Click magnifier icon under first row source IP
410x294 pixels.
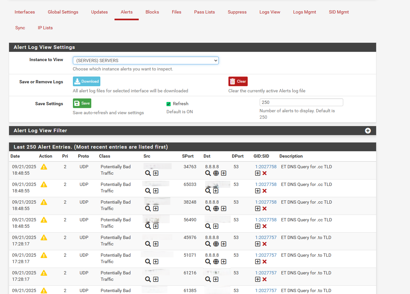coord(148,173)
